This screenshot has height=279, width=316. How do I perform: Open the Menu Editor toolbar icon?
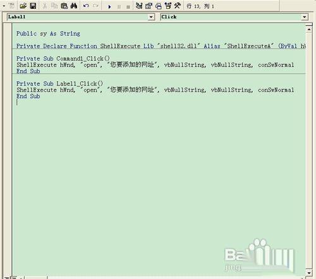[12, 6]
